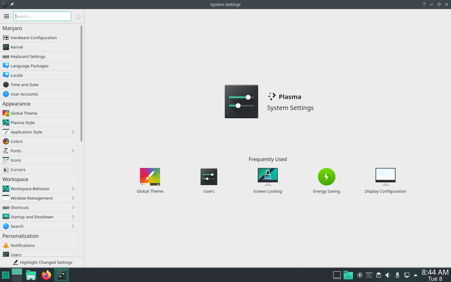Image resolution: width=451 pixels, height=282 pixels.
Task: Open the Shortcuts category
Action: [39, 207]
